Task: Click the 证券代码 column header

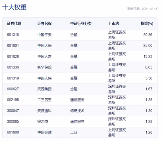Action: [x=14, y=23]
